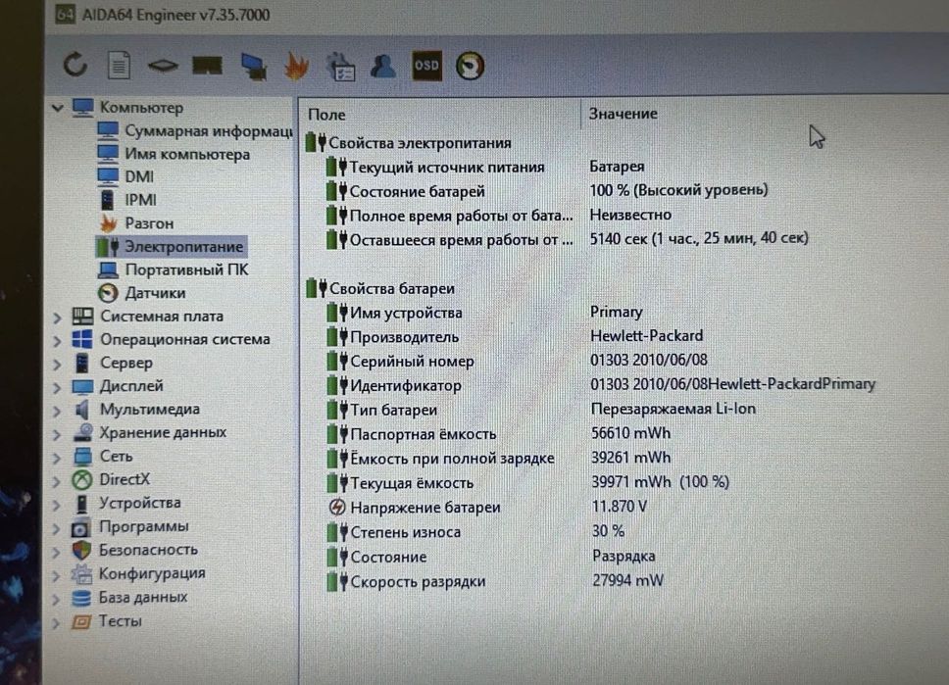This screenshot has height=685, width=949.
Task: Open the network monitors toolbar icon
Action: click(x=254, y=66)
